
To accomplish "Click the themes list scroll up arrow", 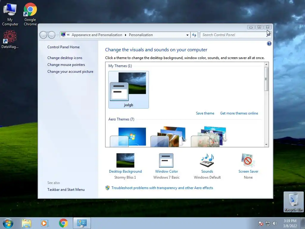I will click(266, 64).
